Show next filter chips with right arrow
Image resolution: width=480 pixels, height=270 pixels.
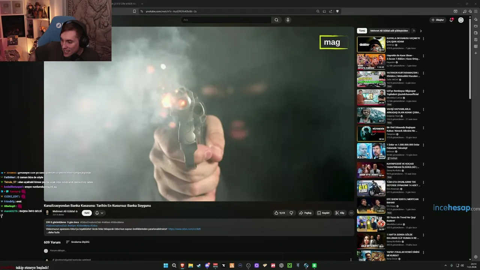click(x=421, y=31)
